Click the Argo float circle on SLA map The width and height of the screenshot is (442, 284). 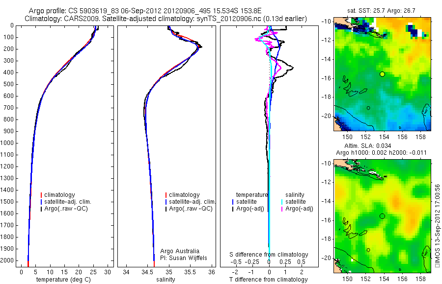(382, 216)
